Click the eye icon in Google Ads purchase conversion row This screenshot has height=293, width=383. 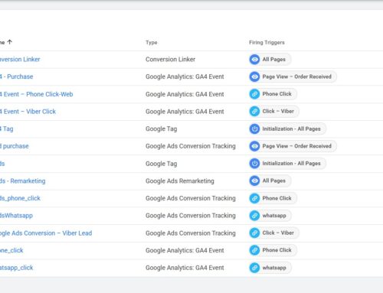(x=254, y=146)
